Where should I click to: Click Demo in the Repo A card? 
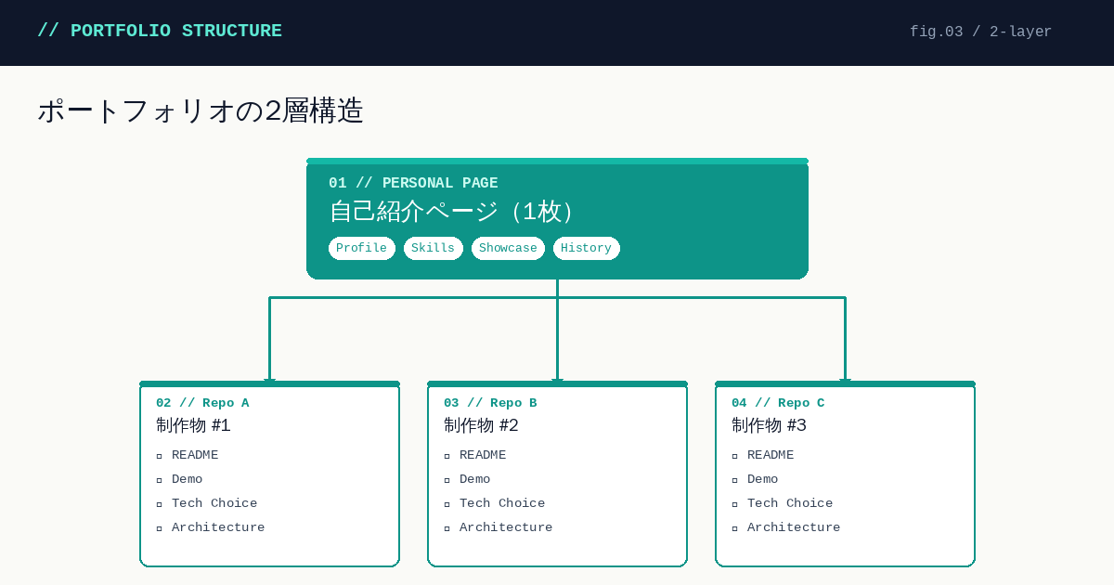click(187, 479)
